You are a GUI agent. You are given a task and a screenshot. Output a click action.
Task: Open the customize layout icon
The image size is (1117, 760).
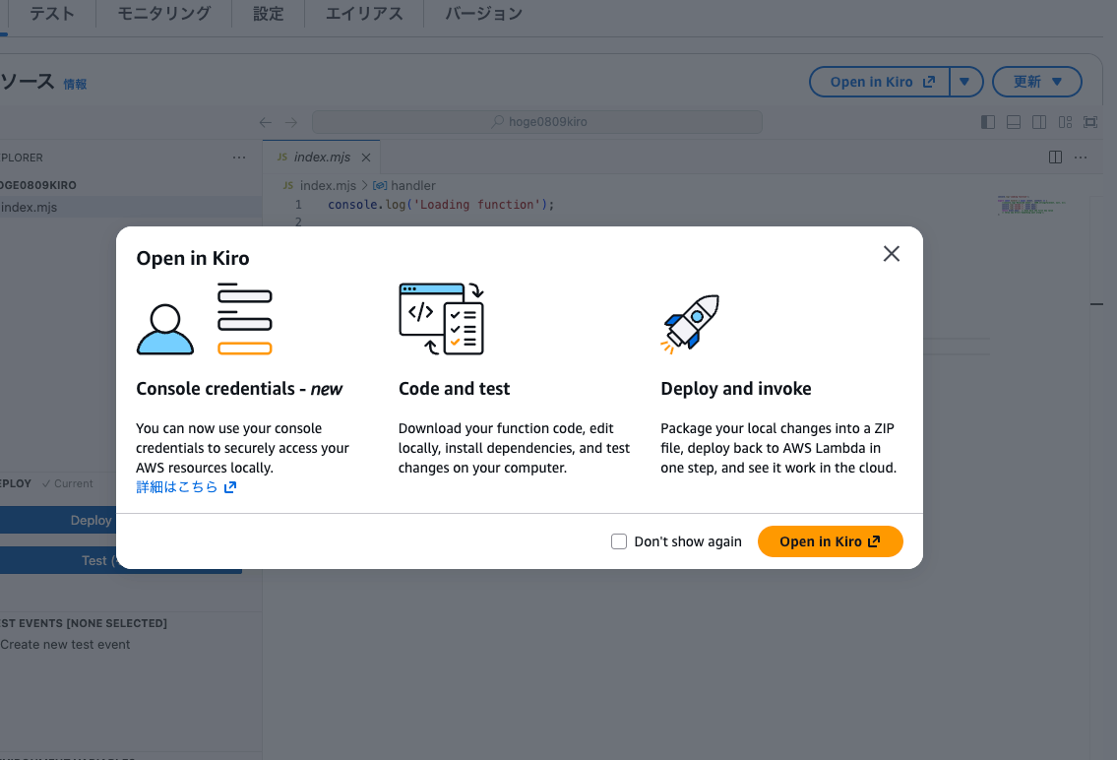click(1065, 122)
